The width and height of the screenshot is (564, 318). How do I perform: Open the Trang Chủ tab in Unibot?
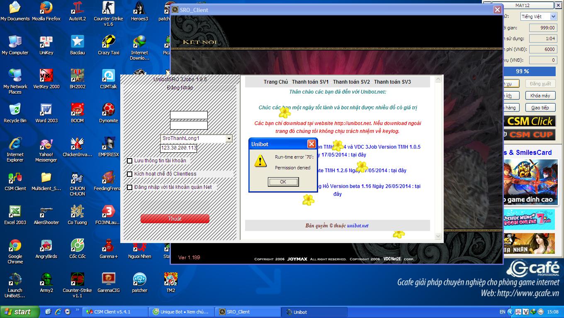click(276, 82)
